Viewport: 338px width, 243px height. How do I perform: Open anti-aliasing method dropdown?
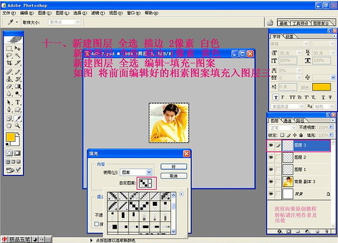point(324,107)
